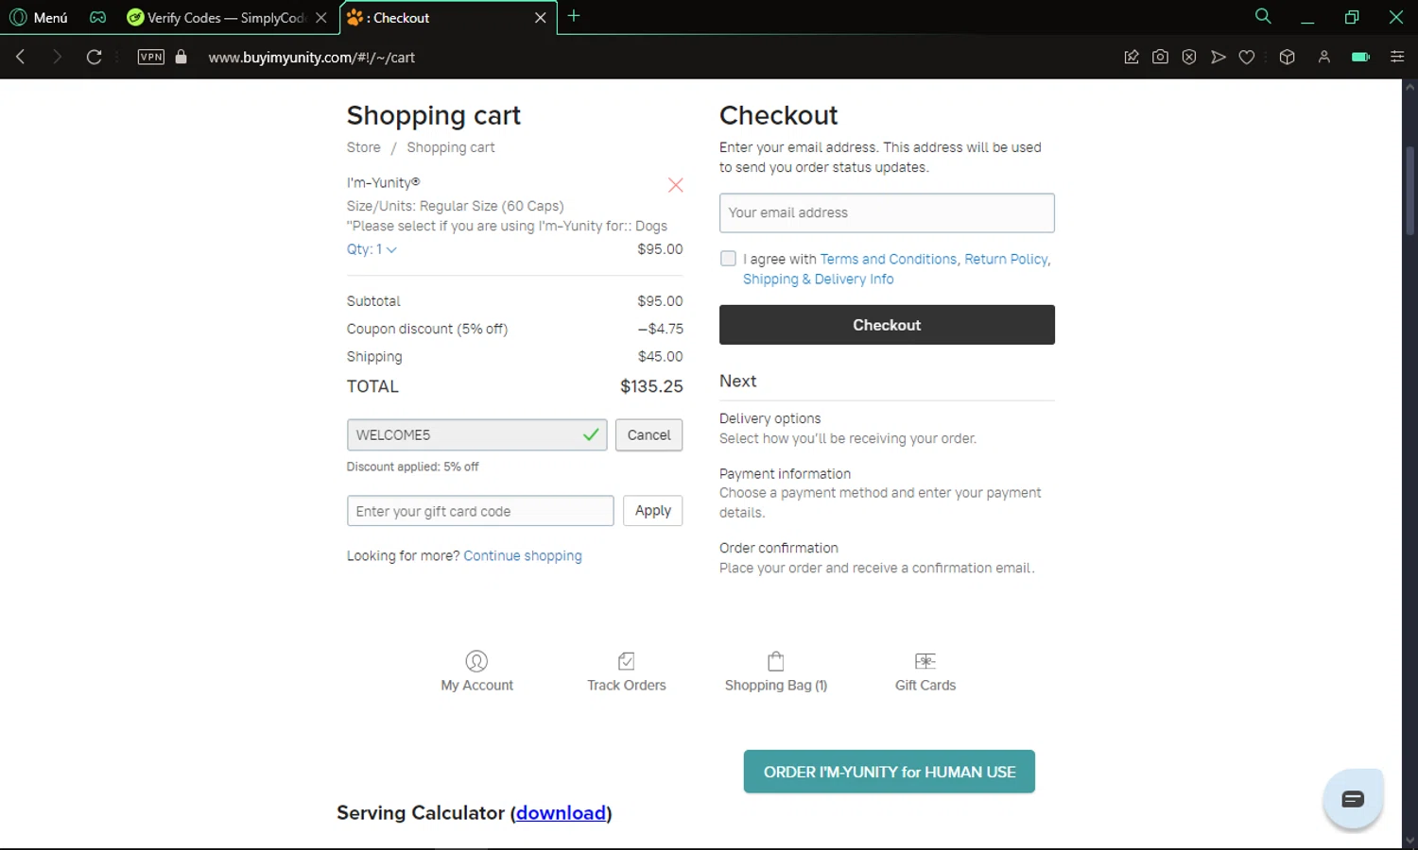Click the $135.25 total amount
This screenshot has height=850, width=1418.
point(651,386)
